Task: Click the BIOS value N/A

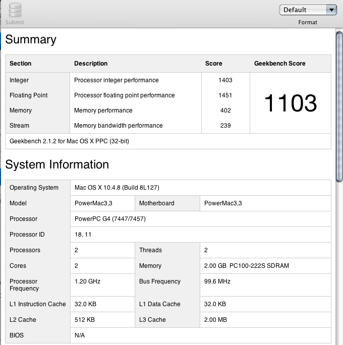Action: [80, 335]
